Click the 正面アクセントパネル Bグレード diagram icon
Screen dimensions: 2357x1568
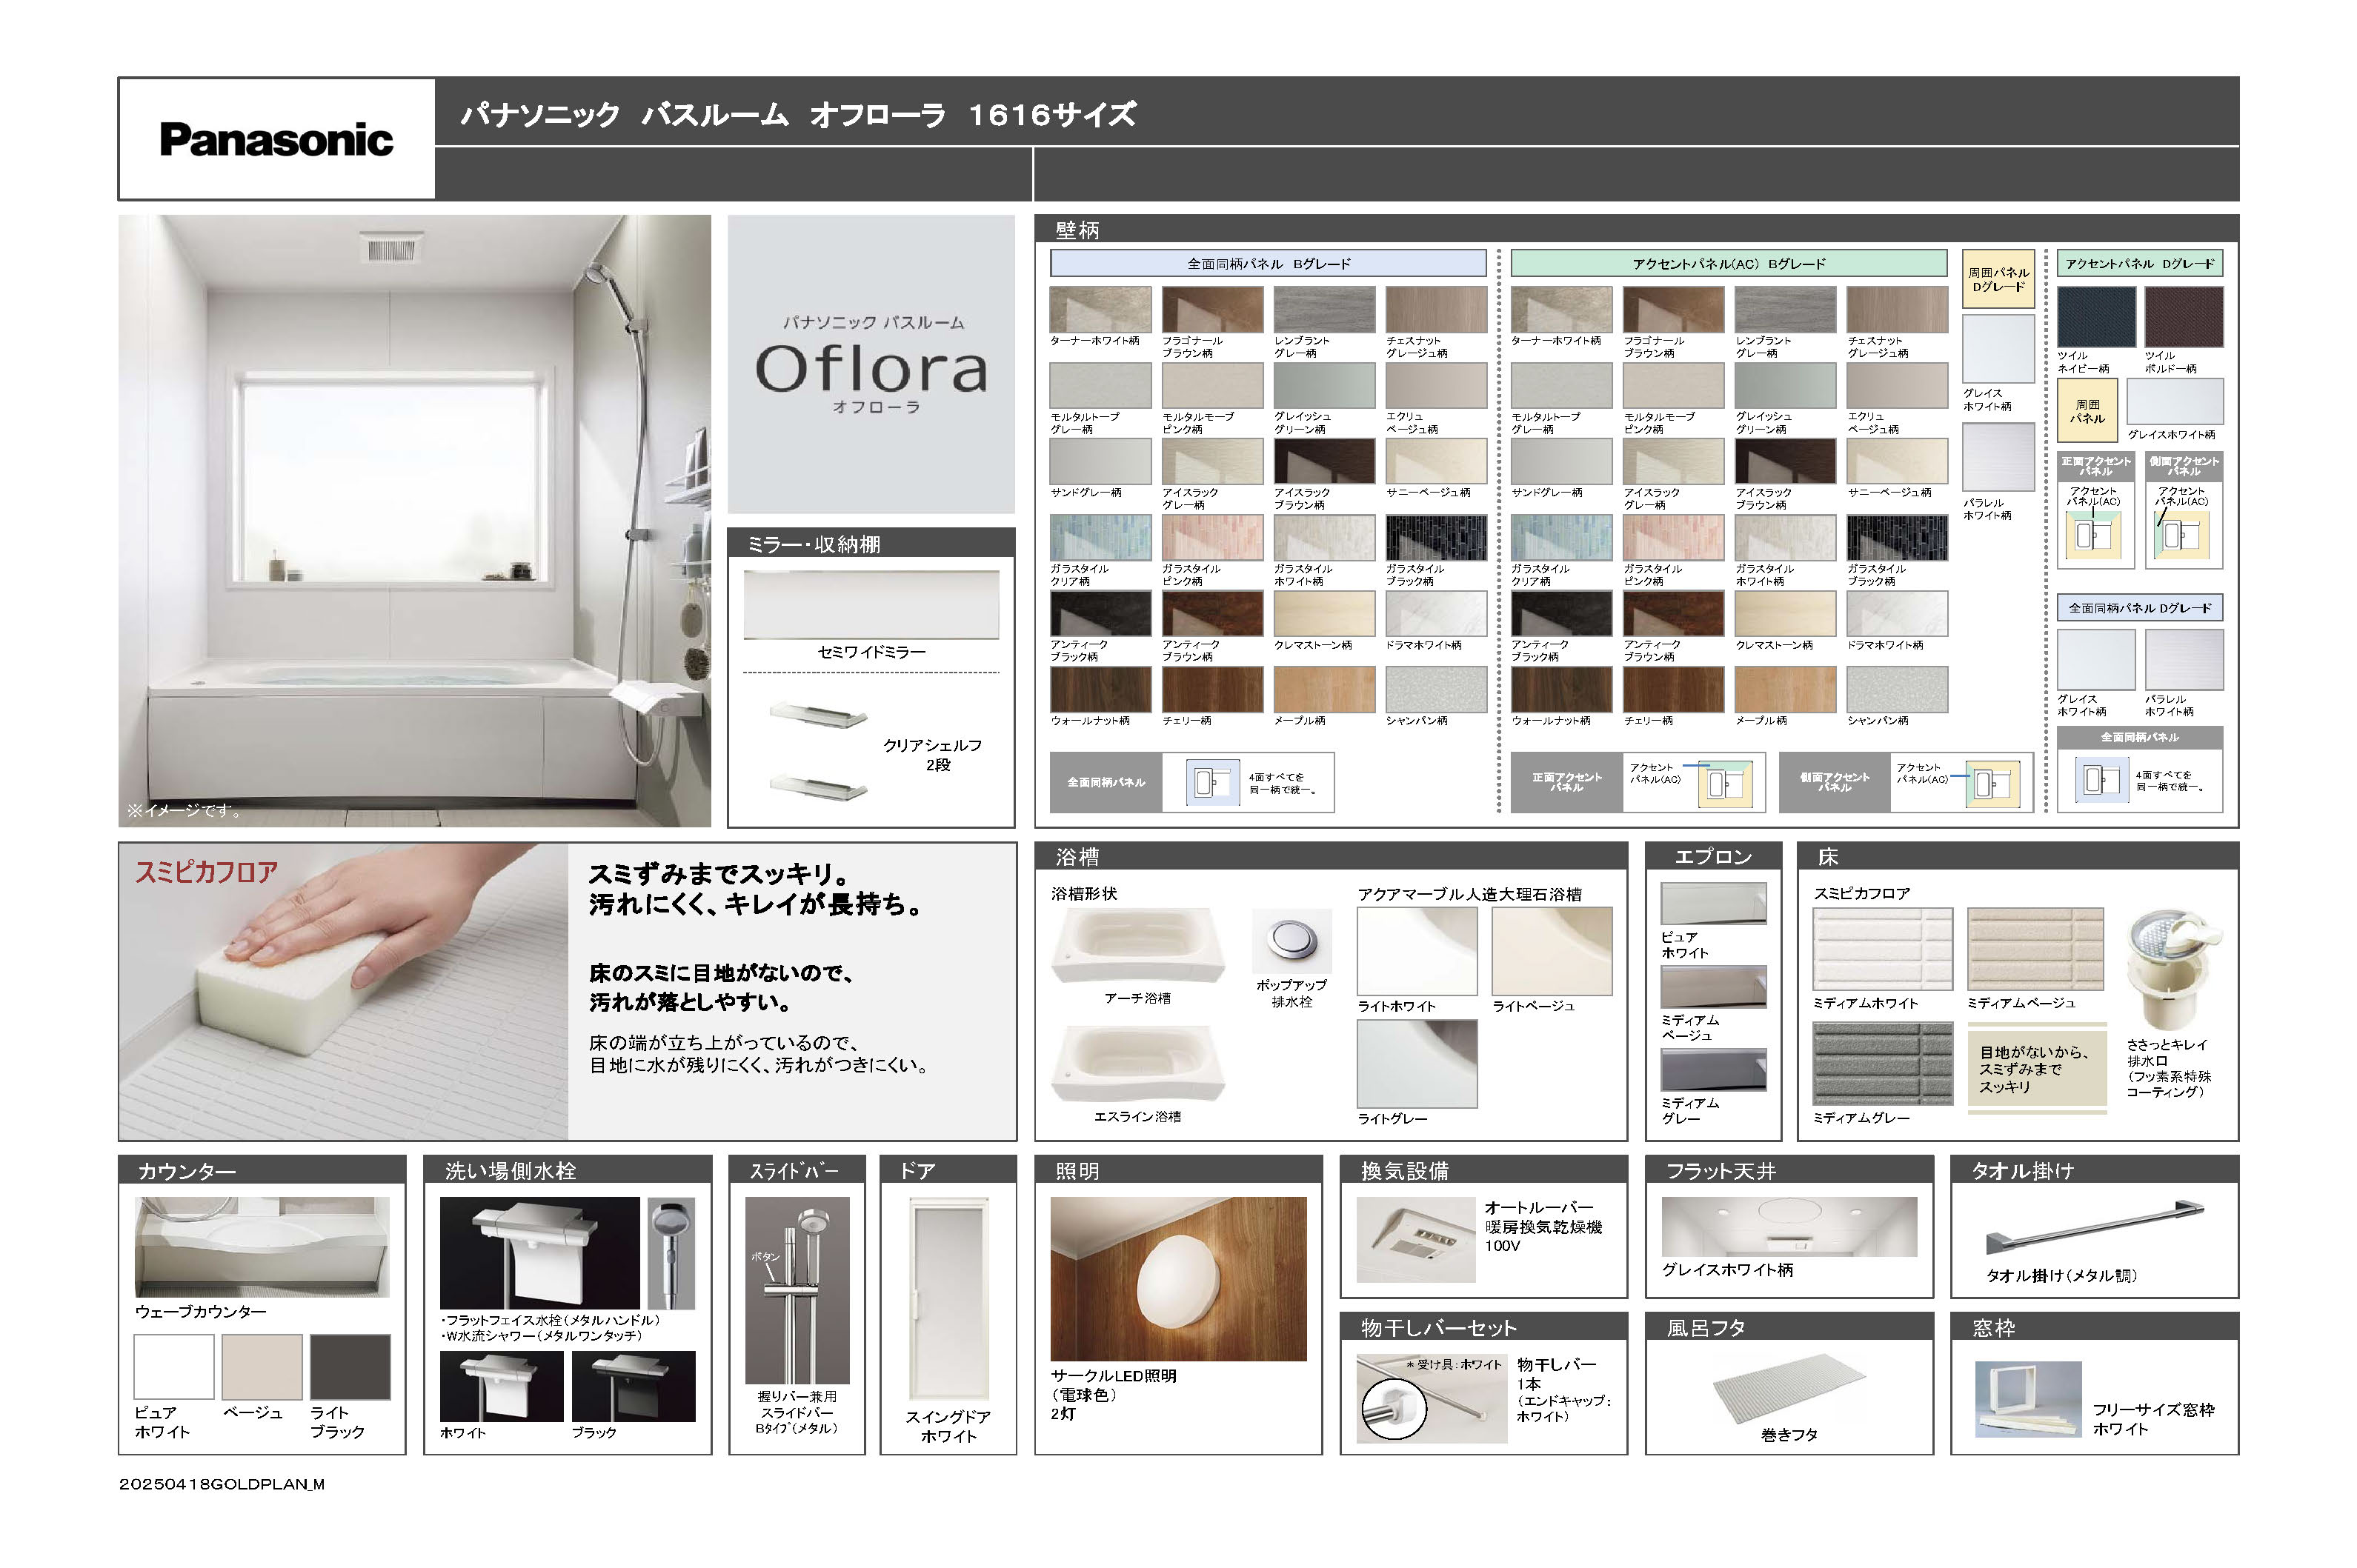point(1725,783)
